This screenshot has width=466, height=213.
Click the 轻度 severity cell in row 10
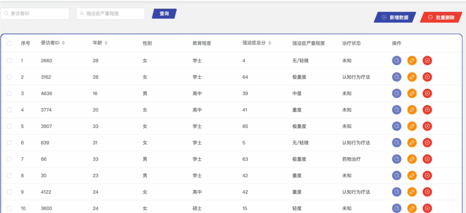[x=297, y=208]
